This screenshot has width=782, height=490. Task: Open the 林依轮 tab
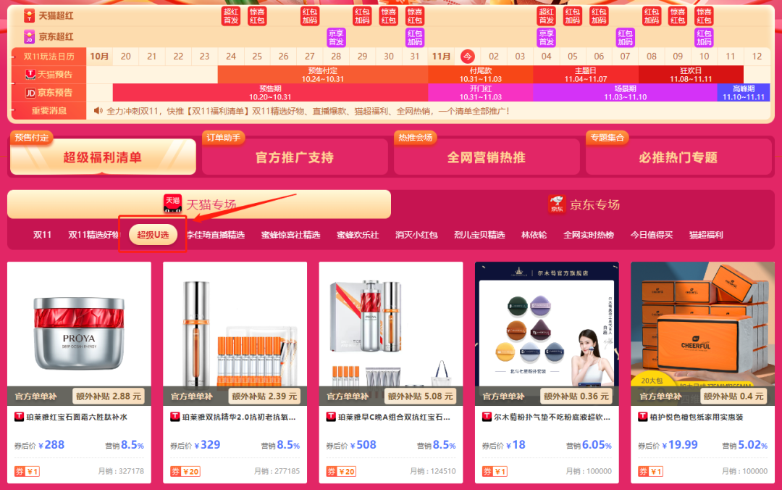tap(534, 235)
